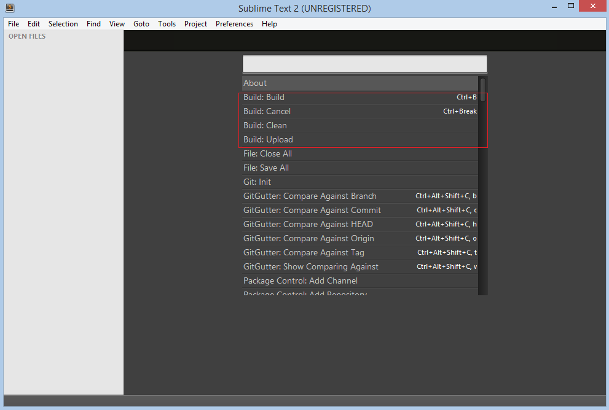Viewport: 609px width, 410px height.
Task: Select the About command
Action: coord(360,83)
